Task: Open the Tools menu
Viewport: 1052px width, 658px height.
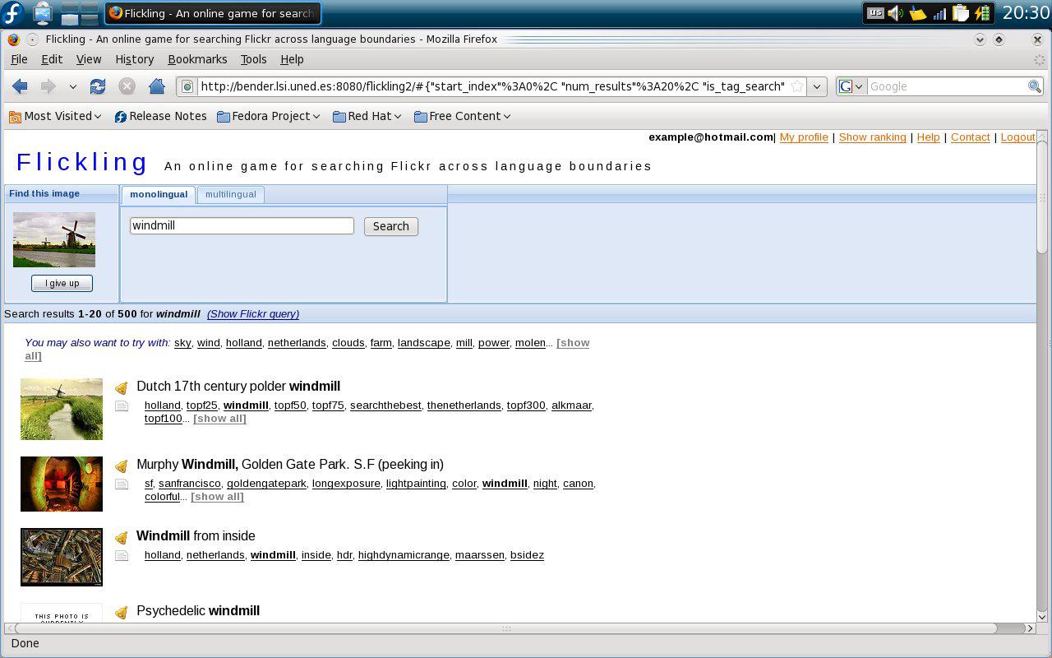Action: (x=253, y=59)
